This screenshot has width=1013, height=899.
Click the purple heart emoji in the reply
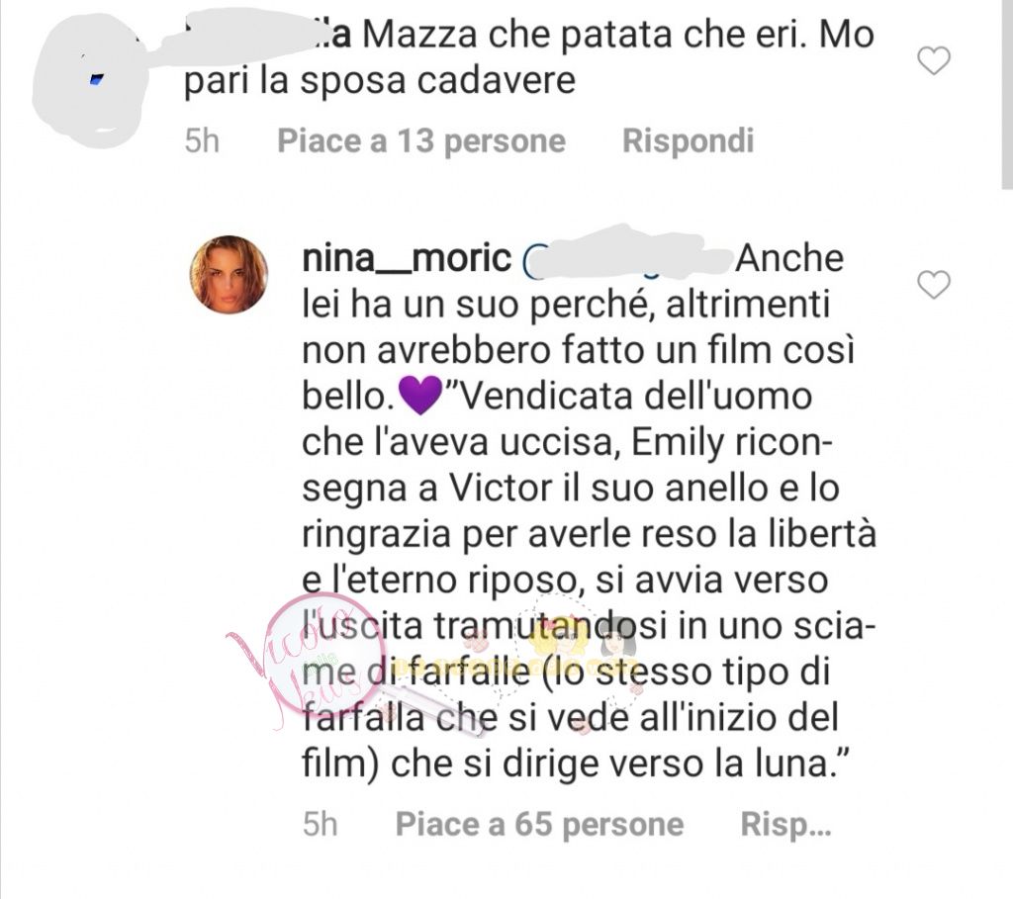coord(420,395)
